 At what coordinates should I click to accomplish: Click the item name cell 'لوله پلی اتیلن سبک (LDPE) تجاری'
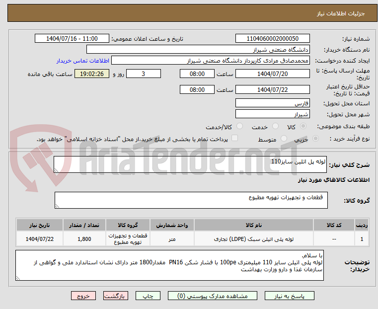click(254, 239)
